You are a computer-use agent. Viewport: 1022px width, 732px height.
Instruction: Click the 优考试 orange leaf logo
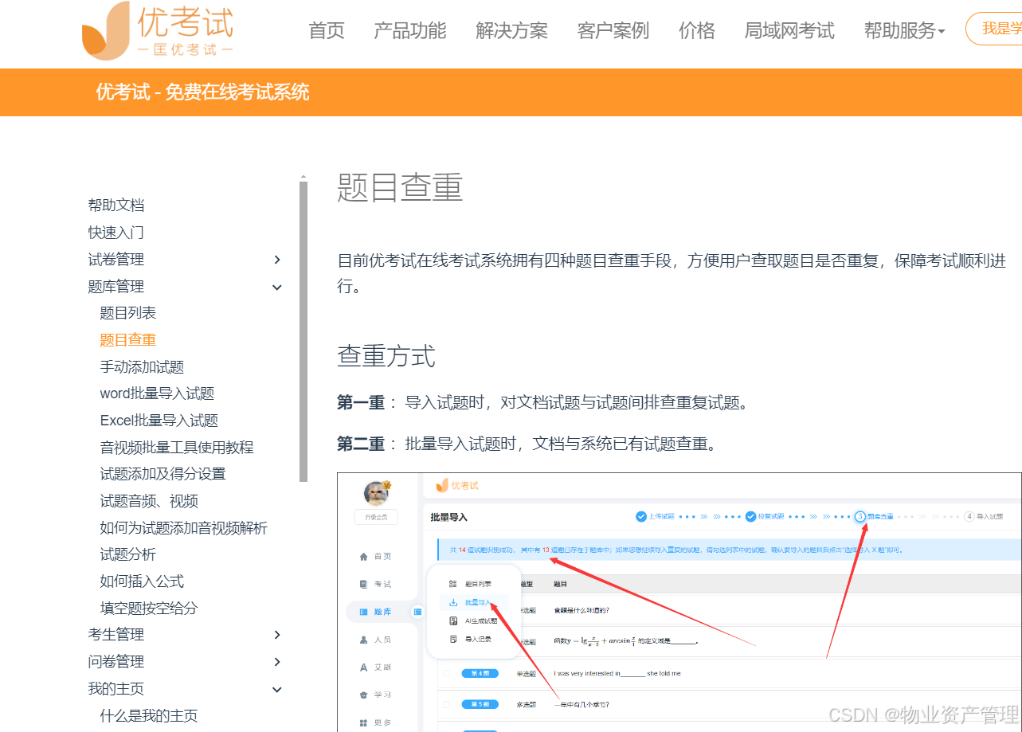[x=105, y=31]
